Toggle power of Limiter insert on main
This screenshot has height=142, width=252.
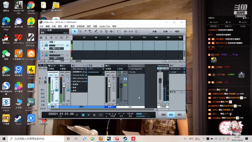(x=184, y=72)
